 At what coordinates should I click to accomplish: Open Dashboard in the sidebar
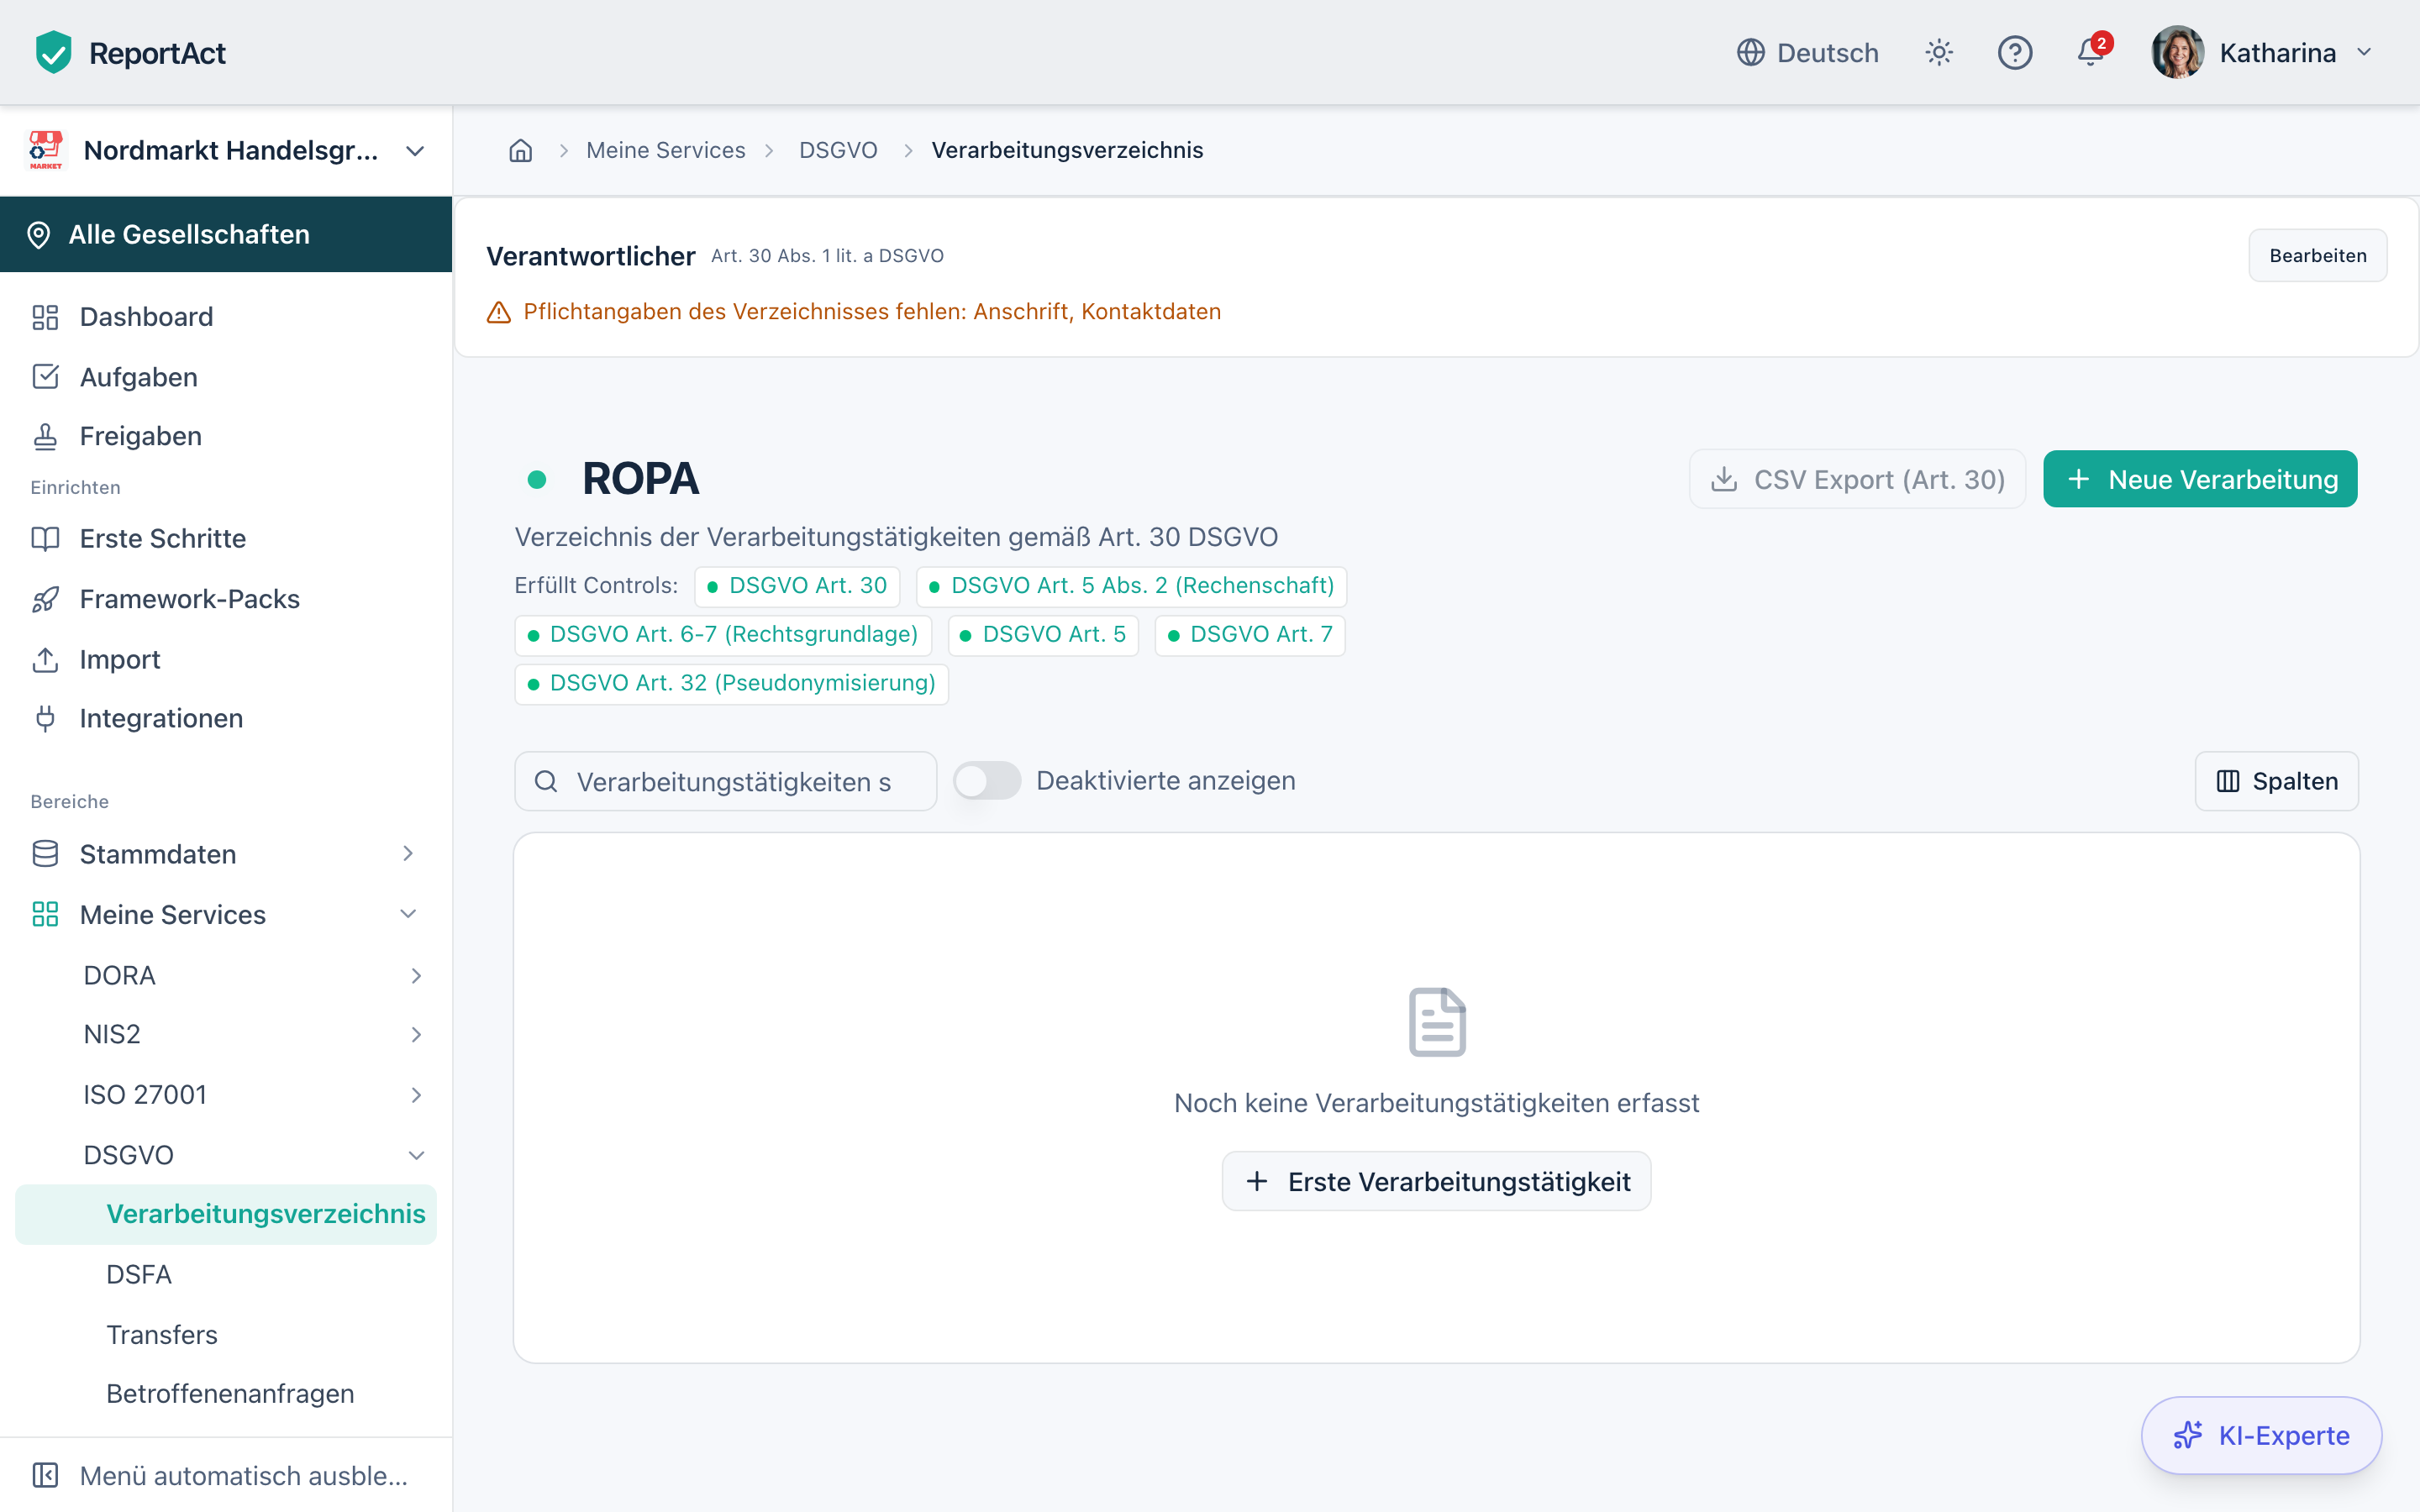click(x=226, y=317)
